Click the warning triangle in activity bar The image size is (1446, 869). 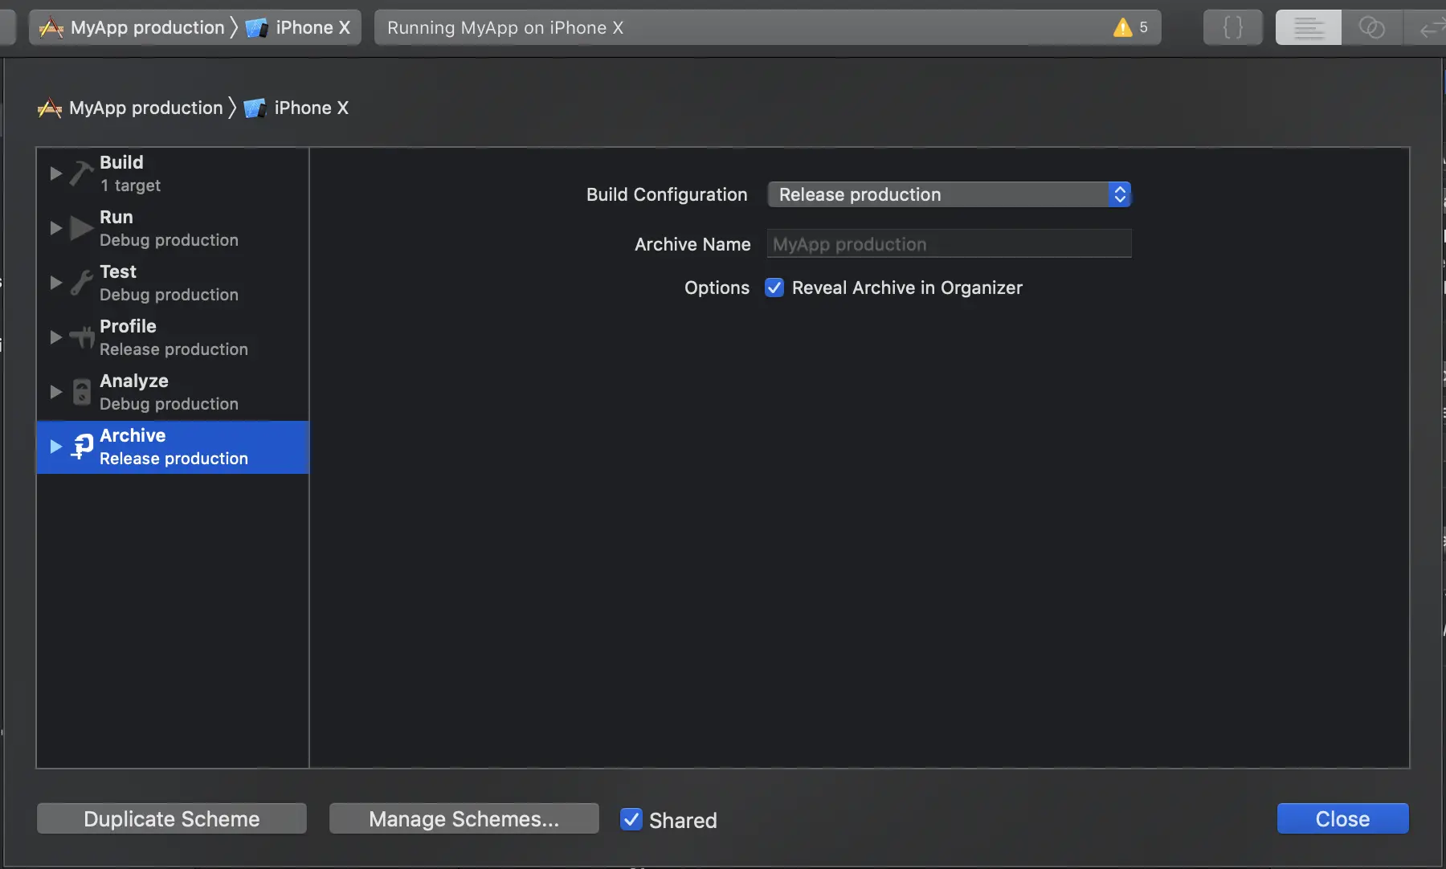pyautogui.click(x=1122, y=28)
